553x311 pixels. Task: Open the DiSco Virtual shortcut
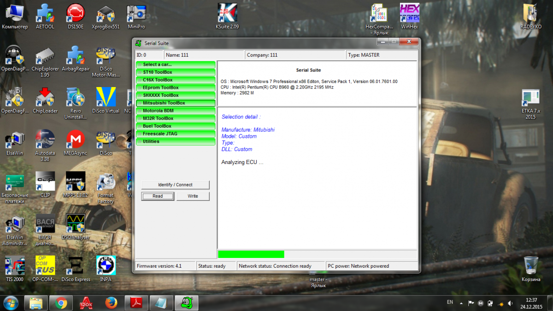pos(106,100)
